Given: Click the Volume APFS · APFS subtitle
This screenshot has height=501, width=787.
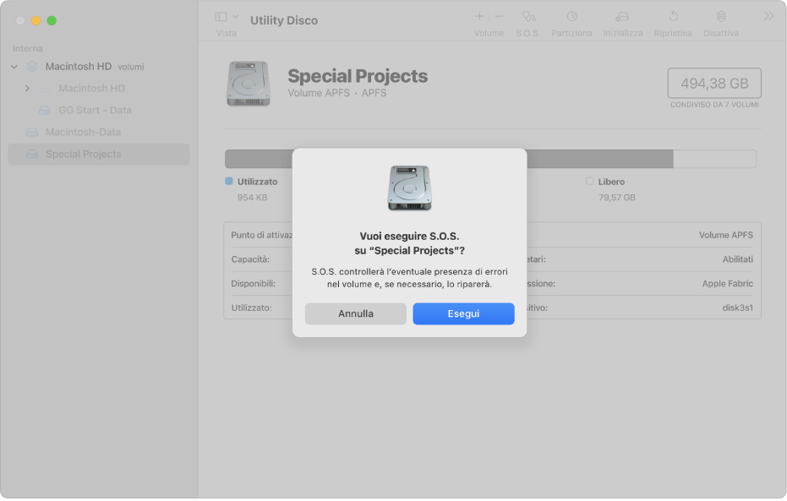Looking at the screenshot, I should point(336,93).
